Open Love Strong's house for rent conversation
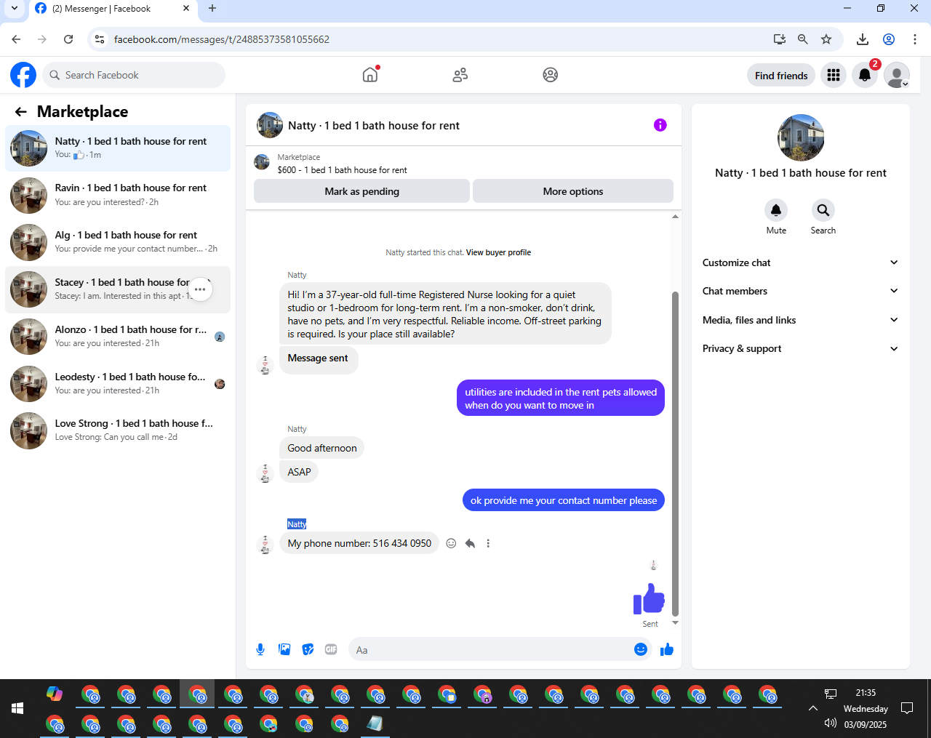931x738 pixels. (118, 430)
